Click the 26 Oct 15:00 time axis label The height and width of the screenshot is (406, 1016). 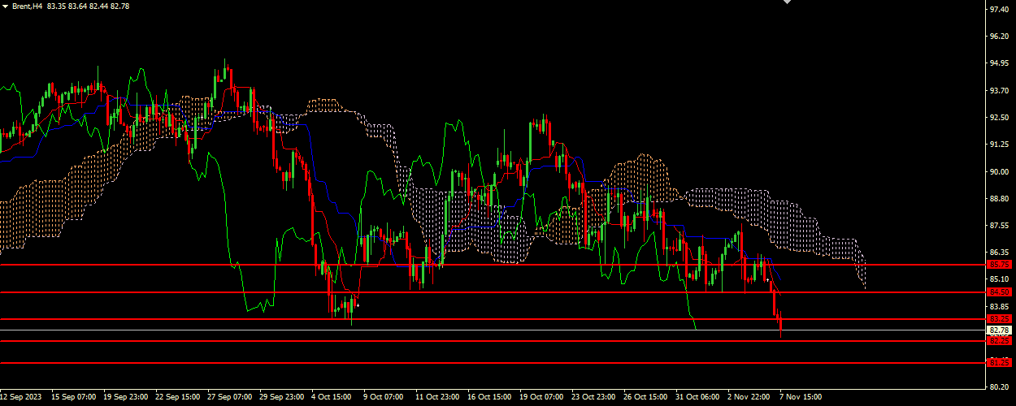pos(645,398)
